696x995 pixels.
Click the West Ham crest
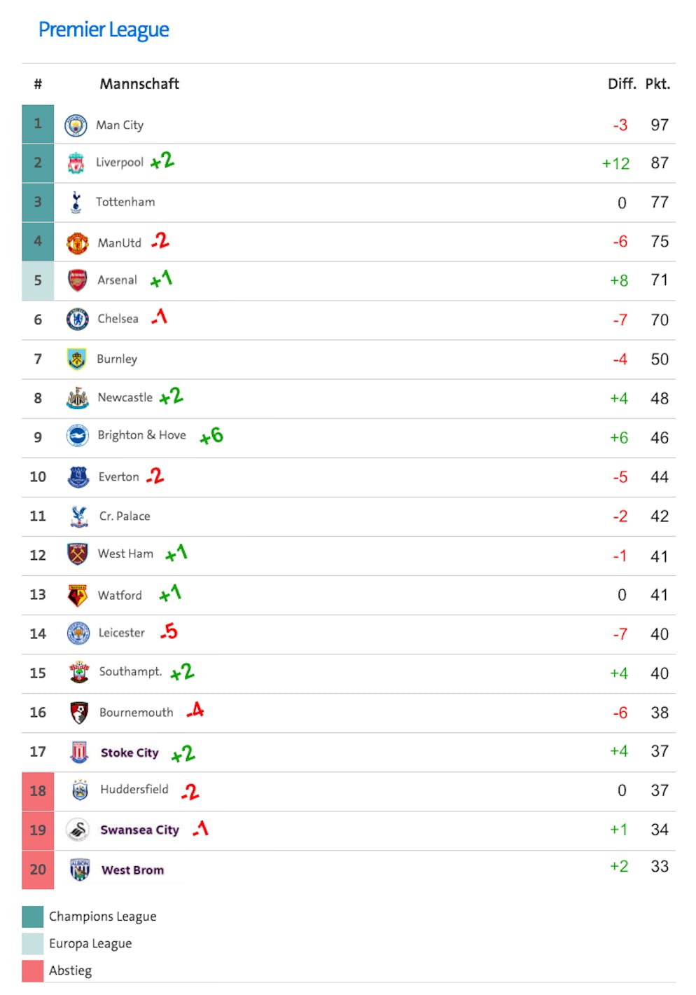[78, 555]
